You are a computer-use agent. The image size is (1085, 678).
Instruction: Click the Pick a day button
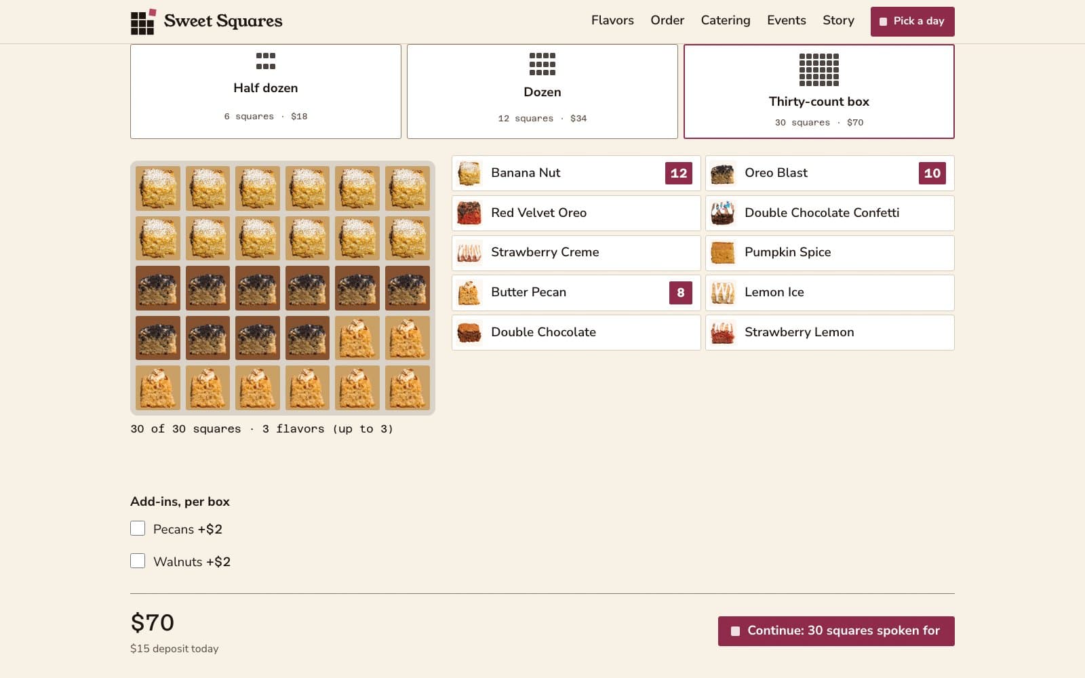913,22
